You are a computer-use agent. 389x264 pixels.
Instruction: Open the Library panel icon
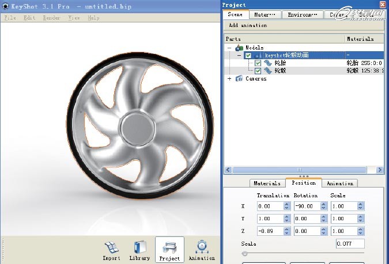pos(139,247)
